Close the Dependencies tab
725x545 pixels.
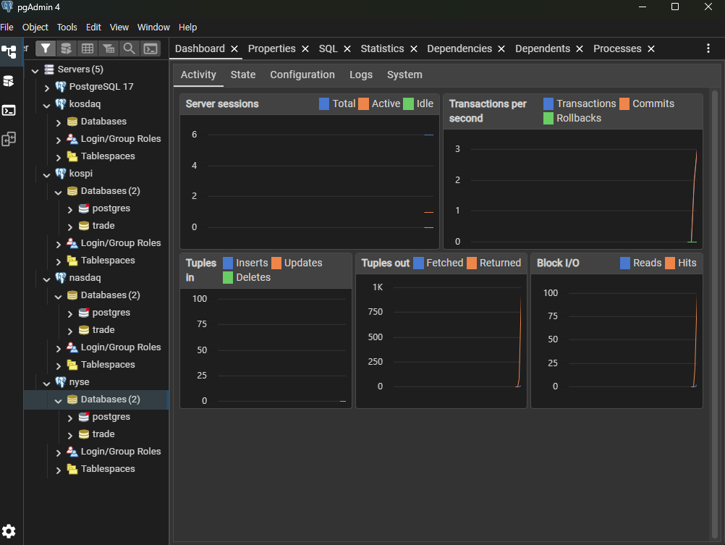[501, 48]
